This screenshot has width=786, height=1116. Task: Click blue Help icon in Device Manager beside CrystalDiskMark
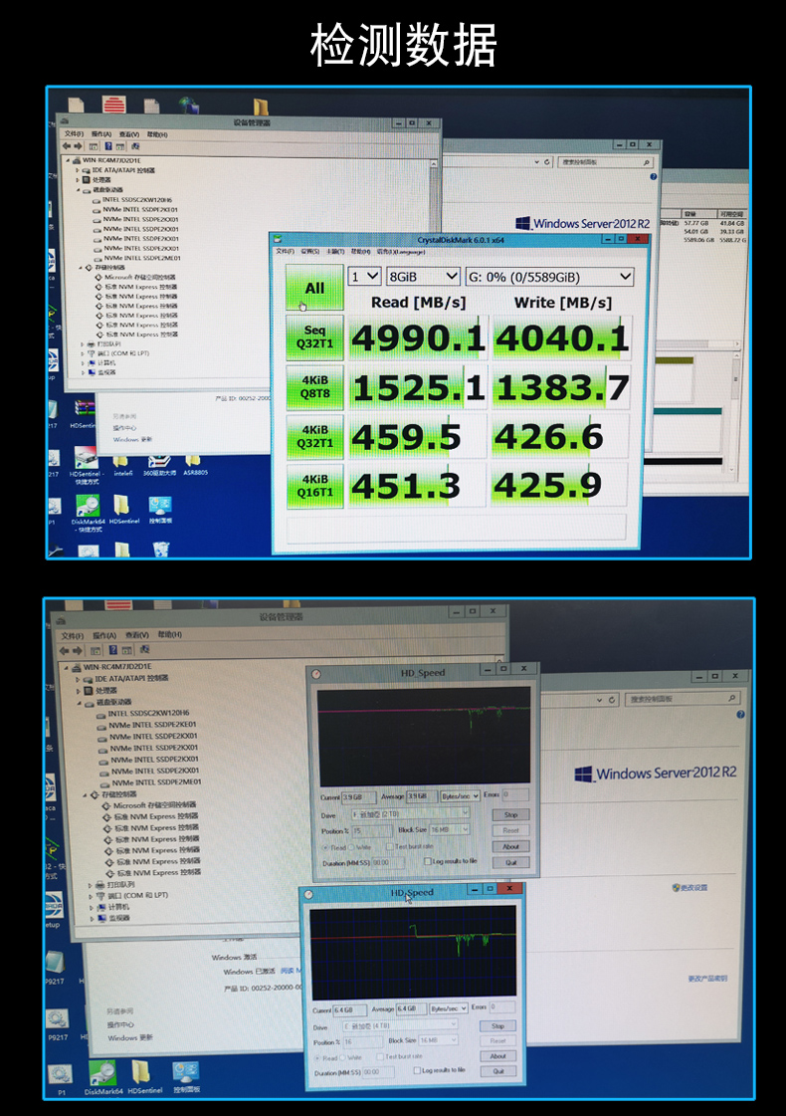pos(108,146)
